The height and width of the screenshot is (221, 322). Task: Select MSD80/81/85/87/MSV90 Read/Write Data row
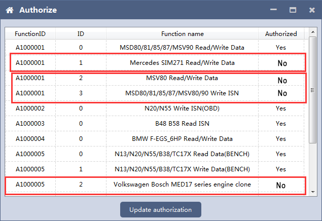coord(155,48)
